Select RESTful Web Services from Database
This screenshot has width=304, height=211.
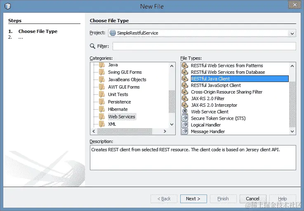click(x=228, y=72)
